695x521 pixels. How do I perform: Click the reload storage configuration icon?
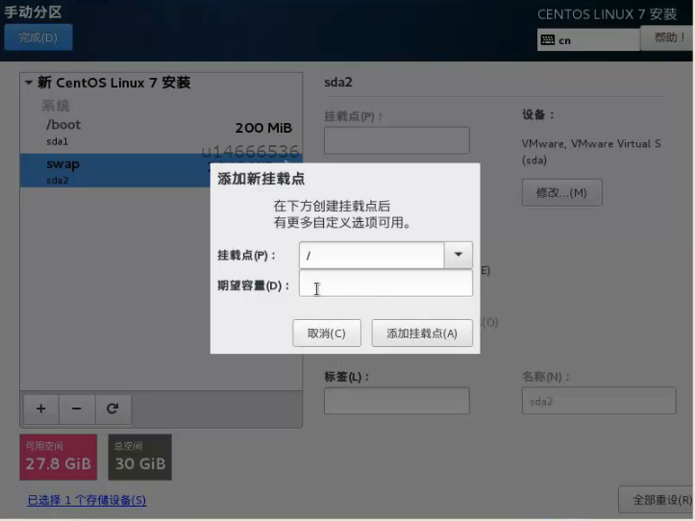(112, 409)
